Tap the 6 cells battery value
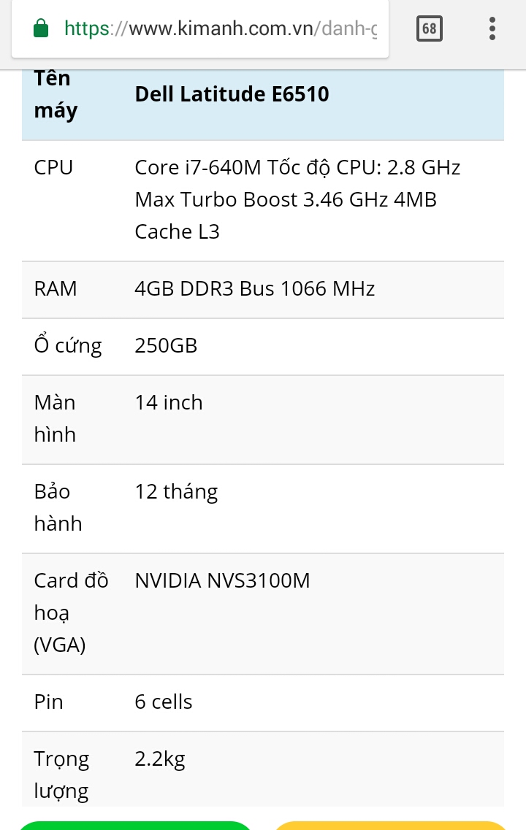The width and height of the screenshot is (526, 830). pyautogui.click(x=164, y=702)
